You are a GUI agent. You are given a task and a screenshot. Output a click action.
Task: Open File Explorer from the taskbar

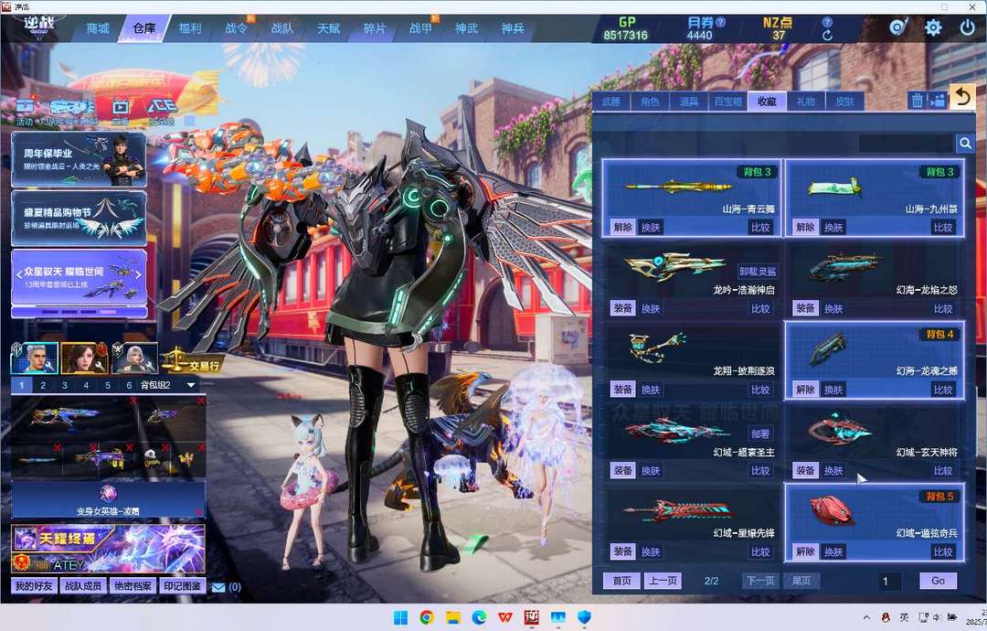click(453, 617)
